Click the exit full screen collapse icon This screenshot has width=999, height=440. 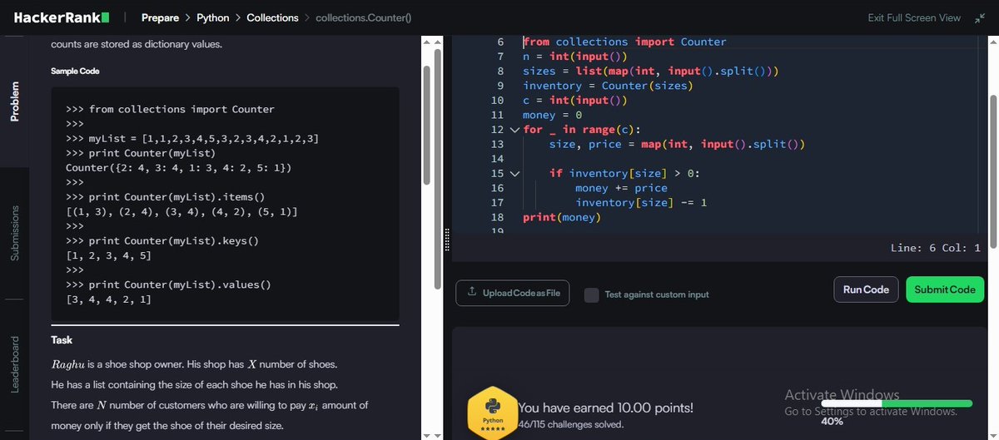pyautogui.click(x=979, y=17)
